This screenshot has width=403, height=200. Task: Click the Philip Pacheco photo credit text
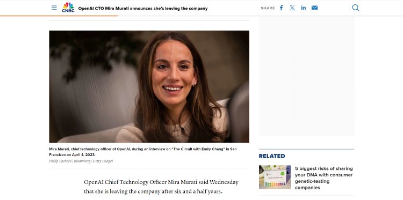point(60,161)
